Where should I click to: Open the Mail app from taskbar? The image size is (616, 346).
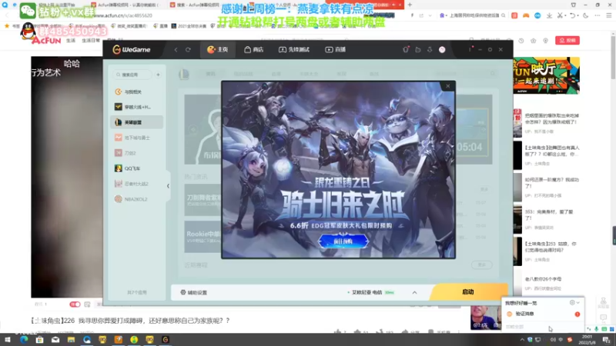click(x=55, y=340)
